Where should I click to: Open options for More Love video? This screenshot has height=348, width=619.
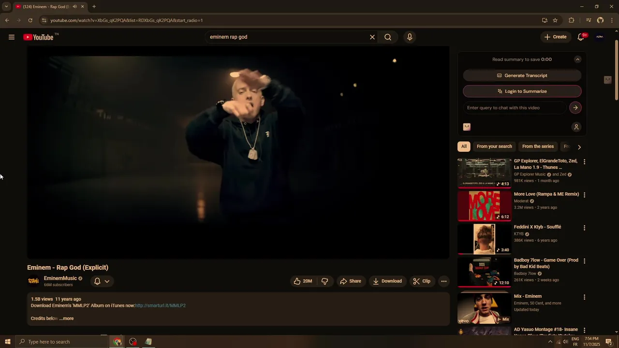point(584,195)
